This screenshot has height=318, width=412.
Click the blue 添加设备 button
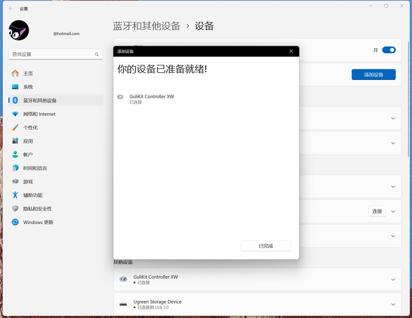pyautogui.click(x=374, y=75)
